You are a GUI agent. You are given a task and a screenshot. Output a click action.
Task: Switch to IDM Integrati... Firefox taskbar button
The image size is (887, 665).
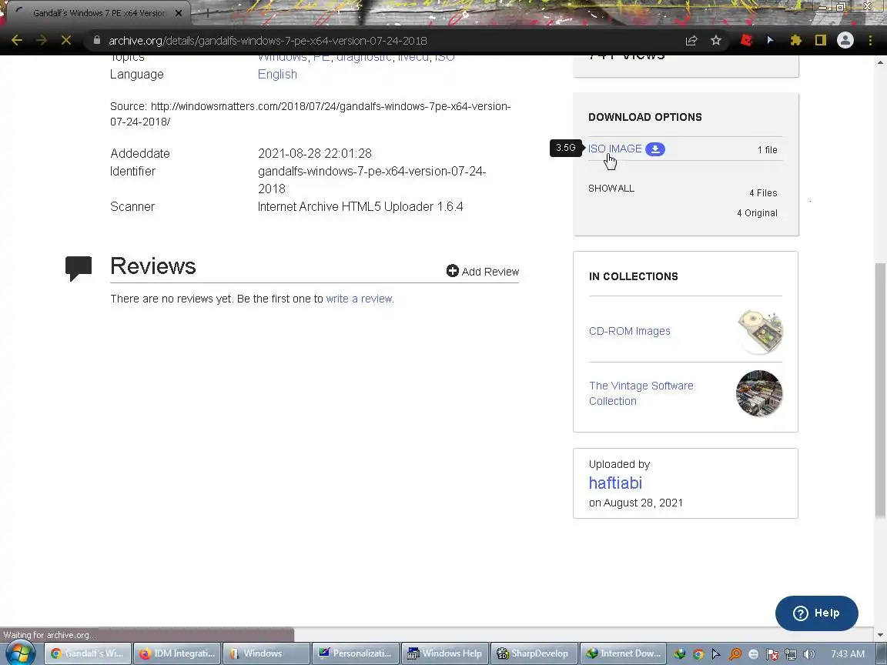pyautogui.click(x=177, y=653)
